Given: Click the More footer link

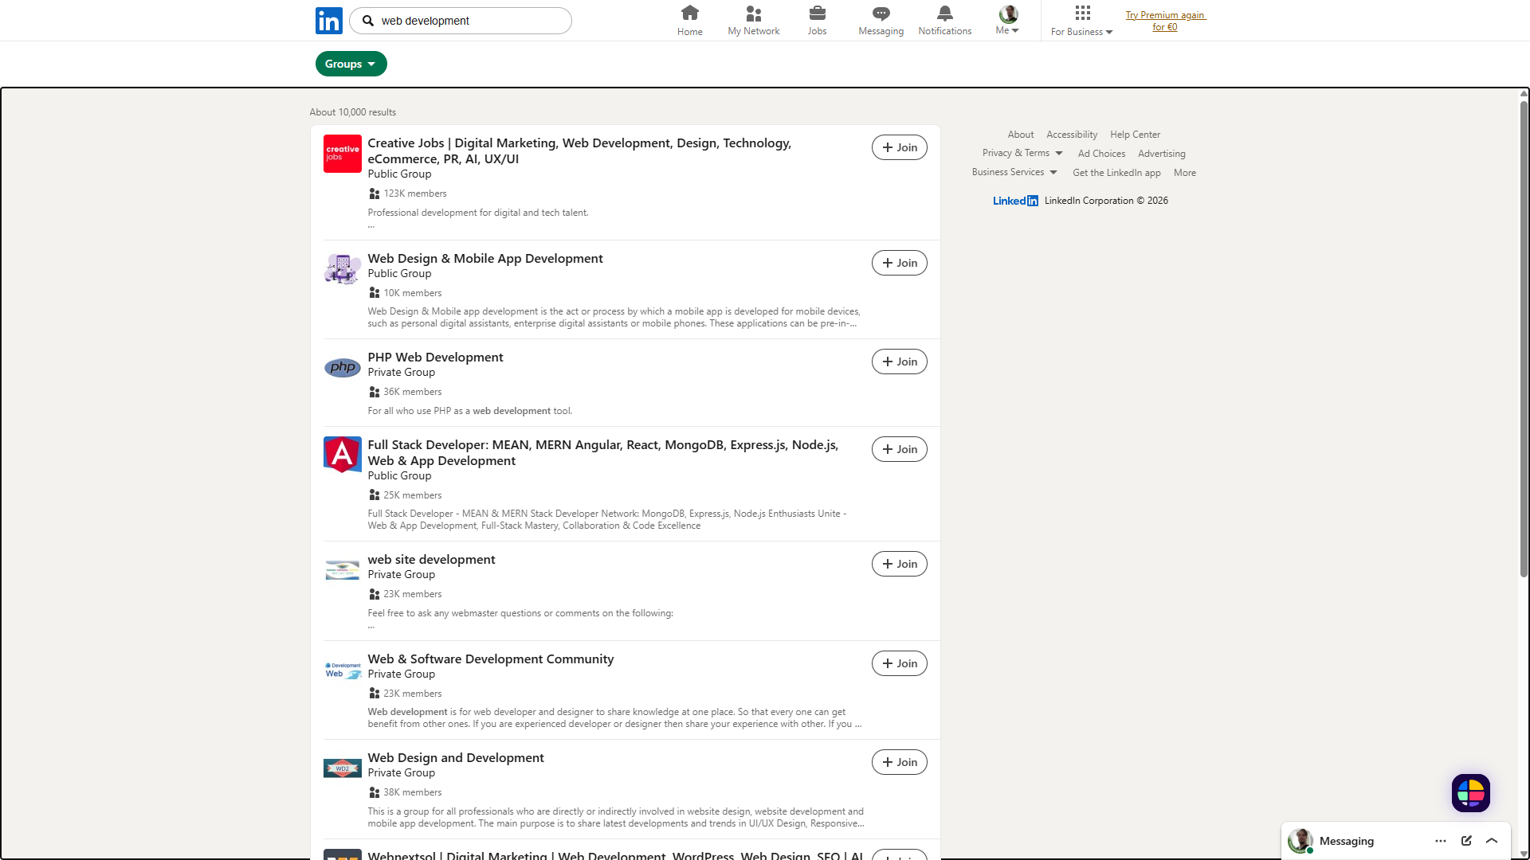Looking at the screenshot, I should click(x=1185, y=173).
